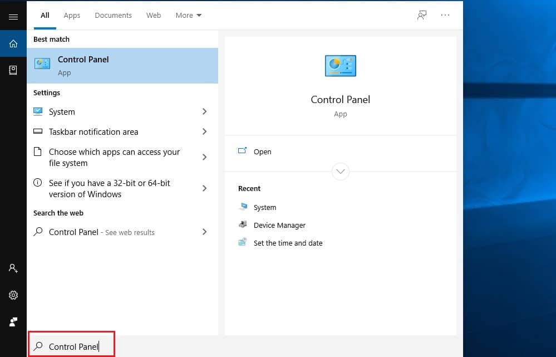556x357 pixels.
Task: Open the Control Panel best match result
Action: [x=122, y=66]
